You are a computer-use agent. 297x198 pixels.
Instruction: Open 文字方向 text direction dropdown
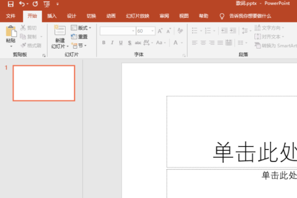tap(269, 28)
